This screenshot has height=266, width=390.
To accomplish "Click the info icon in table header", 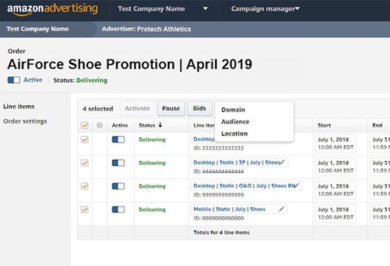I will tap(100, 126).
